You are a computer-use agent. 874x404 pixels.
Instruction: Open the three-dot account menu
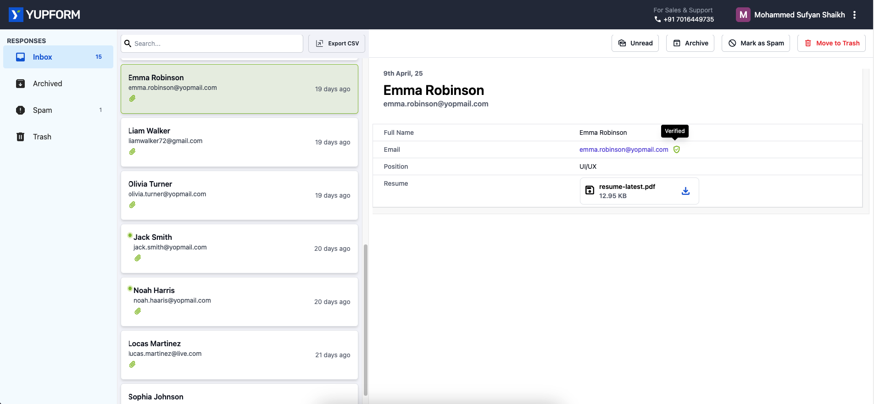(x=854, y=15)
